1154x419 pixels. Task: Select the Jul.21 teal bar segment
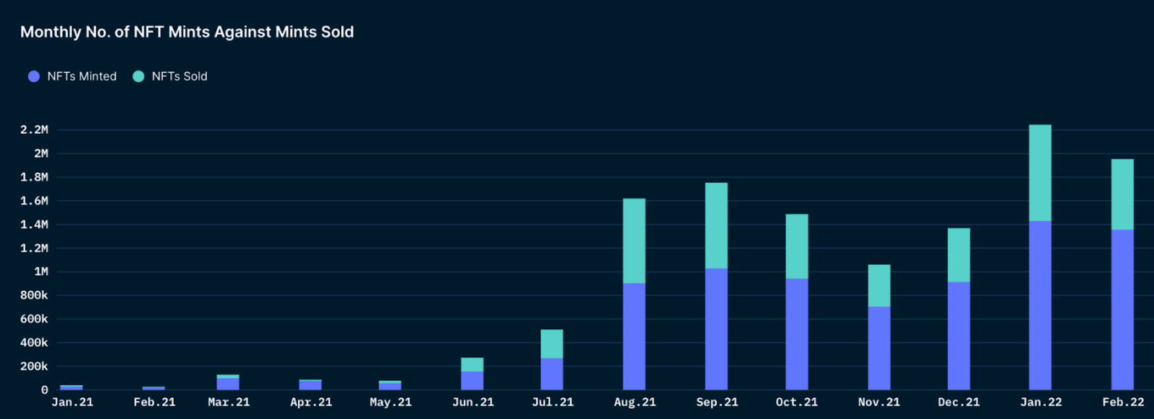[552, 344]
